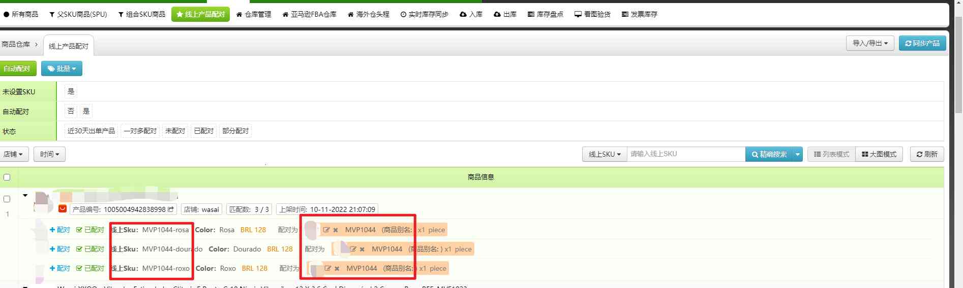The width and height of the screenshot is (963, 288).
Task: Click 已配对 check for MVP1044-rosa
Action: click(90, 230)
